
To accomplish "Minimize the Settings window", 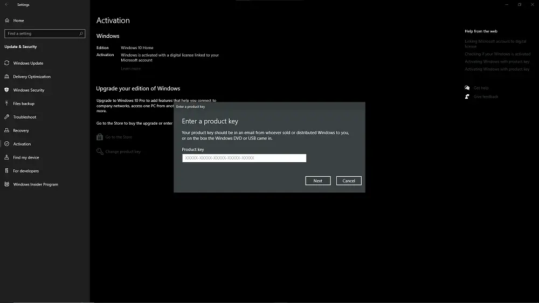I will (507, 4).
